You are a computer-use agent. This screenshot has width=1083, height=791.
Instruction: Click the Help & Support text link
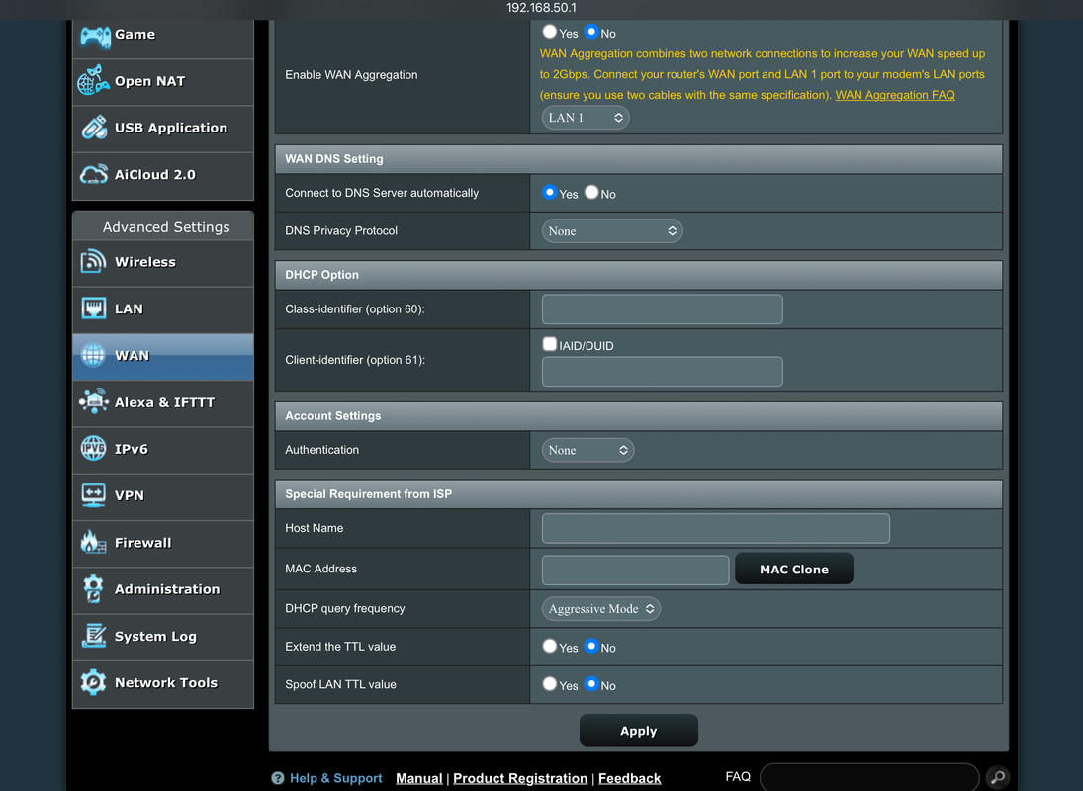[x=335, y=778]
